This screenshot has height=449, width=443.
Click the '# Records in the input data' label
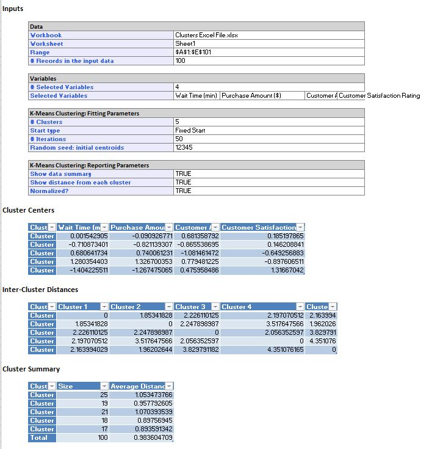tap(101, 61)
